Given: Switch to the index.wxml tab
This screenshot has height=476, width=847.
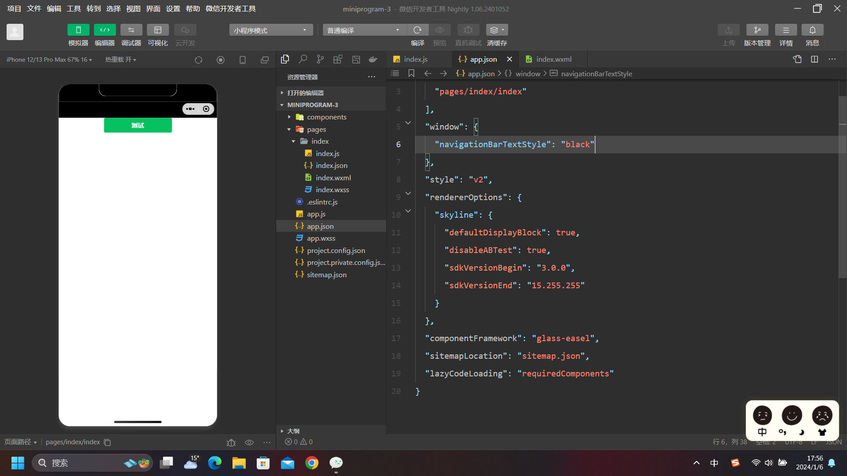Looking at the screenshot, I should coord(553,59).
